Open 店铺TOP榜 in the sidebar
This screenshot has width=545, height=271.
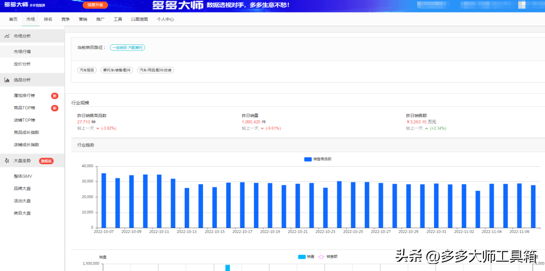click(x=24, y=120)
